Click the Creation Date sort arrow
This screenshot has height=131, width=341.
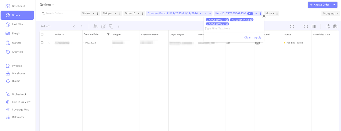(108, 34)
